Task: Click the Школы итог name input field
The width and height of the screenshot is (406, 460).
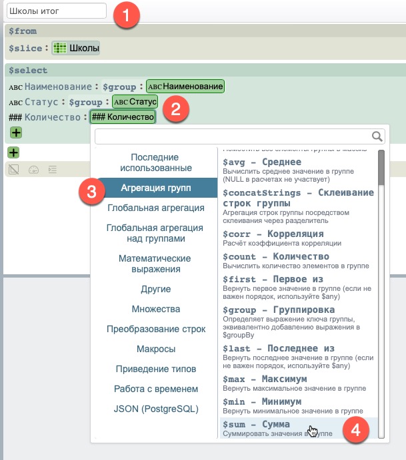Action: (57, 11)
